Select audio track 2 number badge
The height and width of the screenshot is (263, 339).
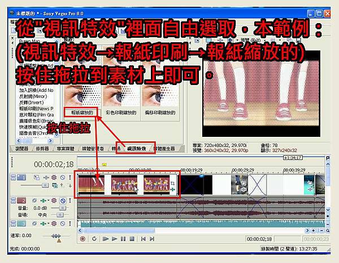pyautogui.click(x=21, y=200)
